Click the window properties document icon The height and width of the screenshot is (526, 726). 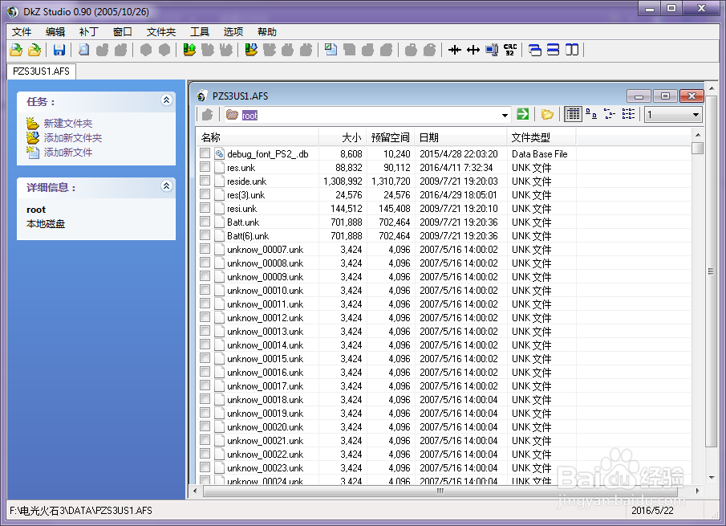point(331,50)
